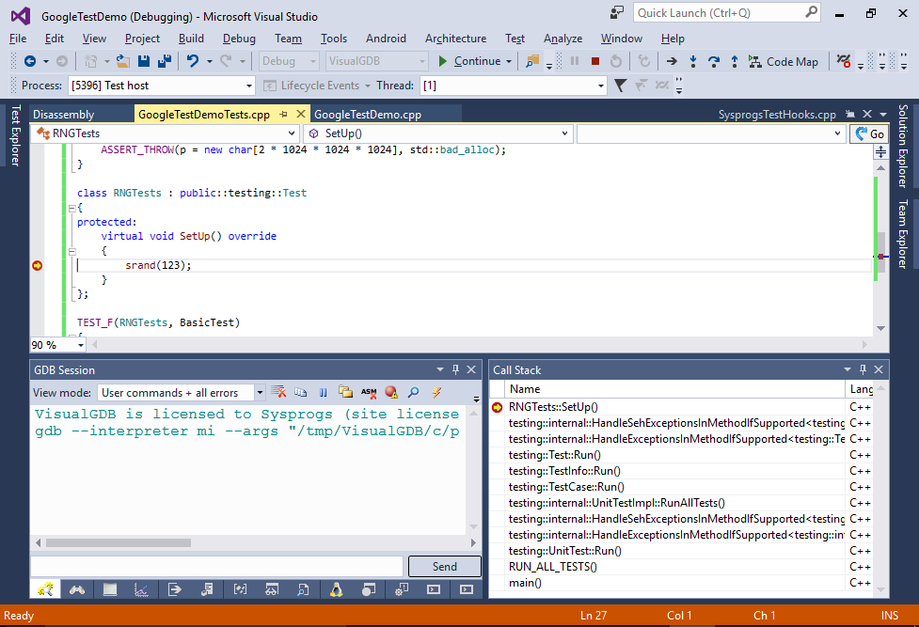The height and width of the screenshot is (627, 919).
Task: Clear the GDB Session output log
Action: point(278,392)
